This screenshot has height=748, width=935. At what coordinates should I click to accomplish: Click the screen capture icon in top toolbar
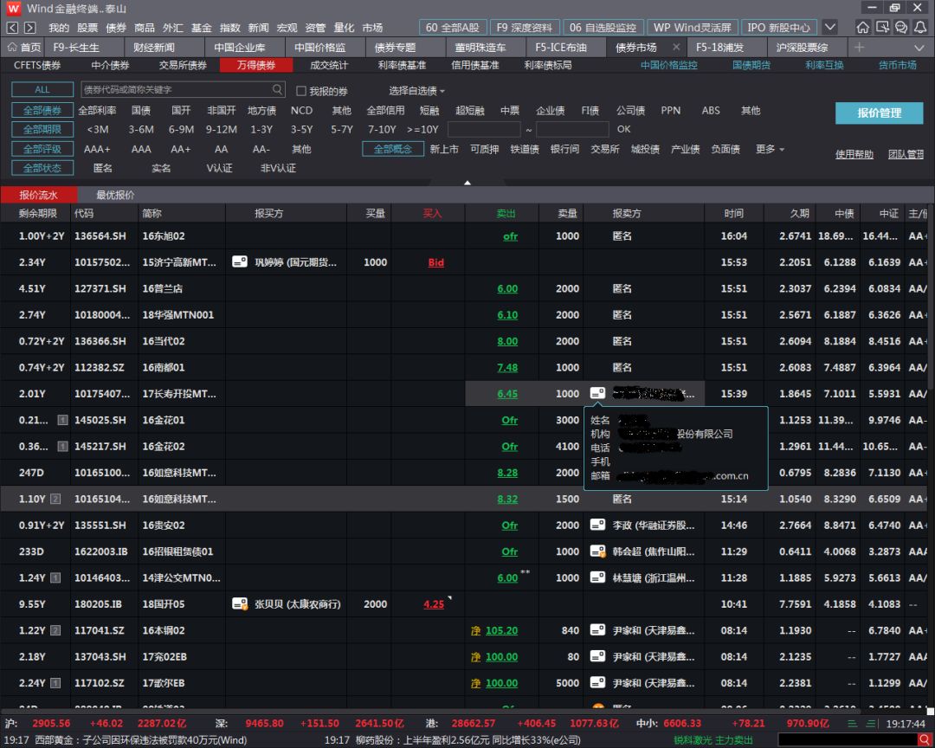tap(882, 28)
